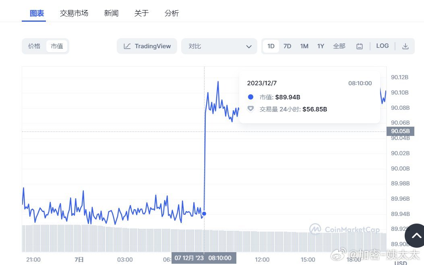Click the data point on chart line
424x265 pixels.
pos(204,214)
